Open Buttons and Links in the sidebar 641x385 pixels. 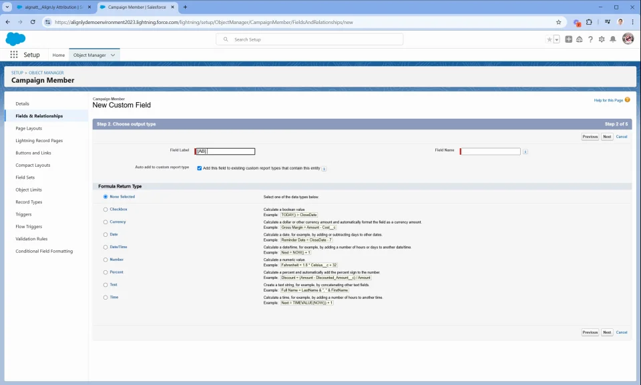tap(33, 153)
